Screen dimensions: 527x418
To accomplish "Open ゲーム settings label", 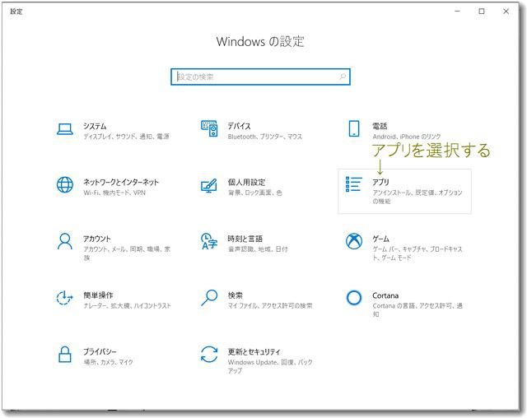I will click(380, 239).
